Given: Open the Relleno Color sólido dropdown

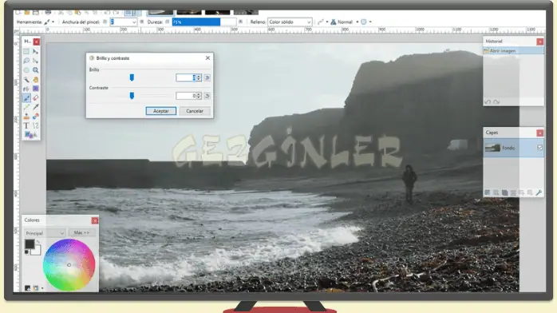Looking at the screenshot, I should (290, 22).
